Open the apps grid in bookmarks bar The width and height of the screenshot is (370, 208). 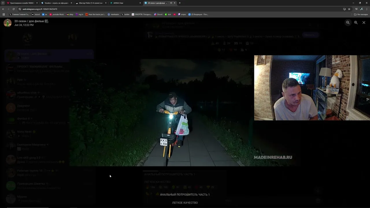tap(4, 14)
